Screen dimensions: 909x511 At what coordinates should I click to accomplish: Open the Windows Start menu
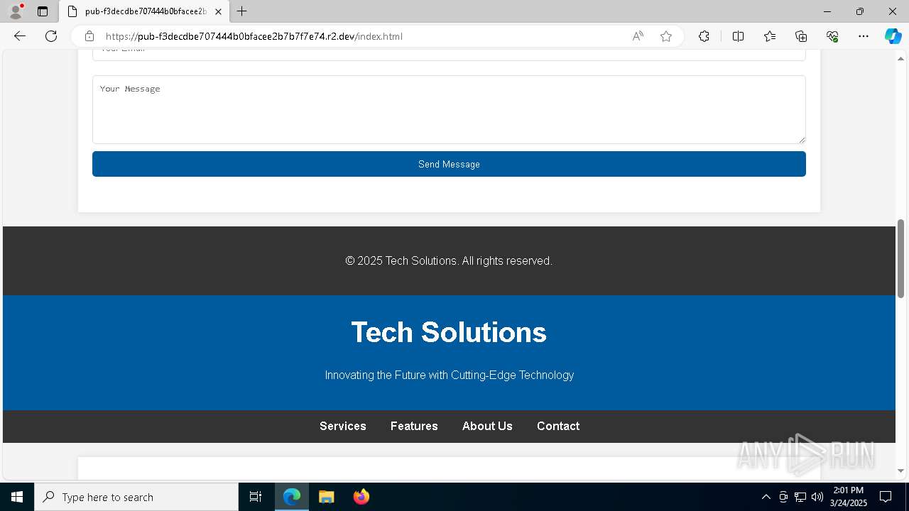(17, 497)
